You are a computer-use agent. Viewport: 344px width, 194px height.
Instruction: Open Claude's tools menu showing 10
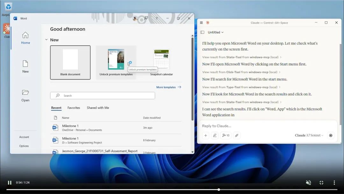coord(226,136)
